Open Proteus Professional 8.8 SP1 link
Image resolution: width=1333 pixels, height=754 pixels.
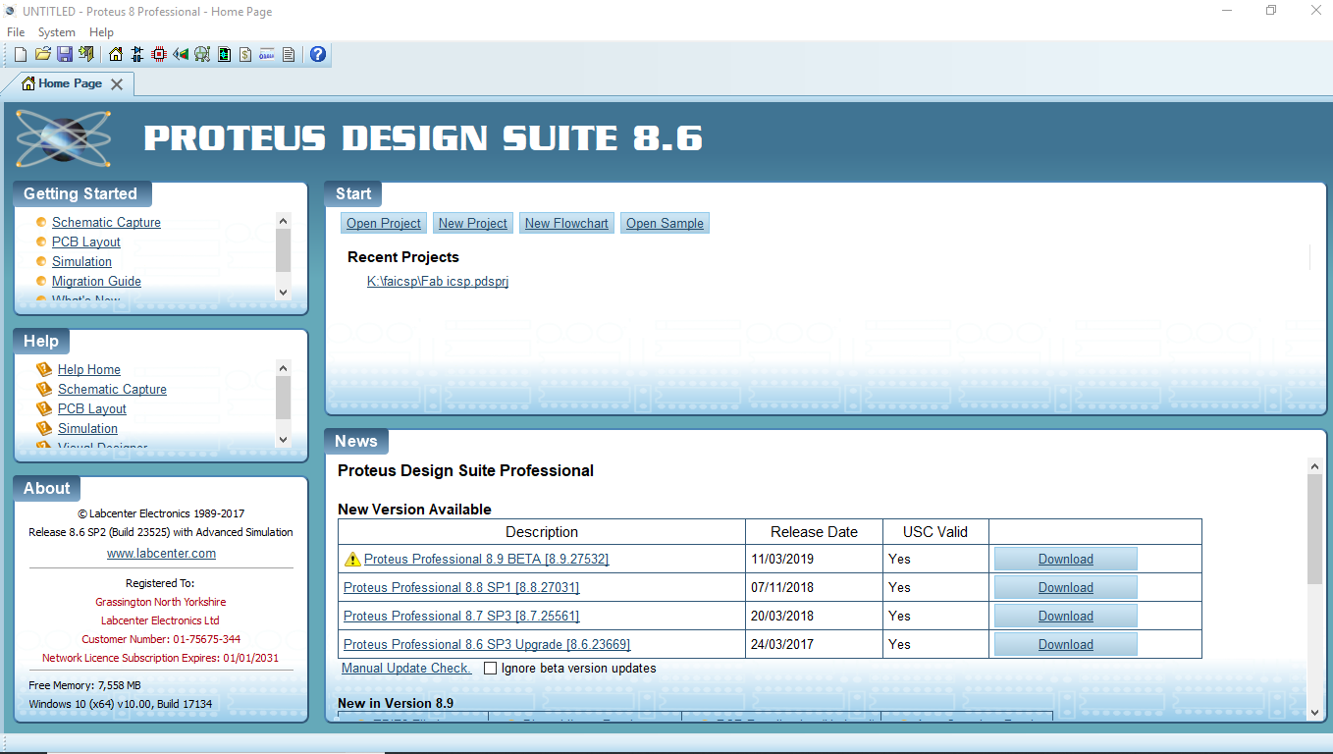pos(461,587)
